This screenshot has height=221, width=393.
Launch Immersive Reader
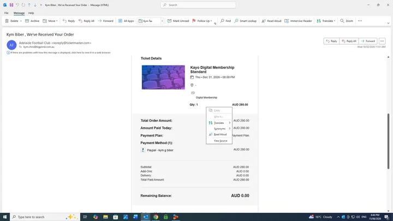(298, 21)
